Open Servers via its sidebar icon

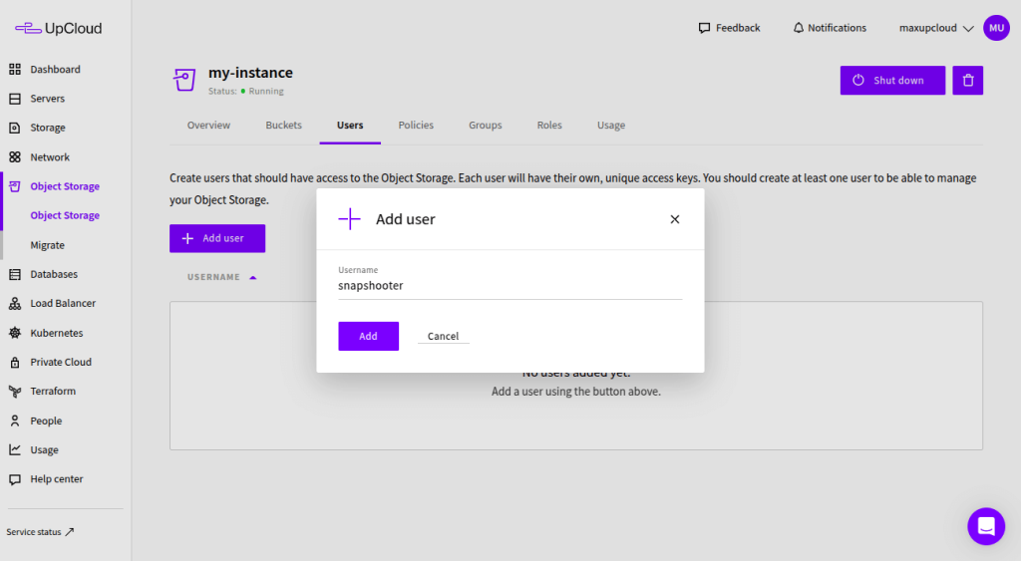pos(15,99)
